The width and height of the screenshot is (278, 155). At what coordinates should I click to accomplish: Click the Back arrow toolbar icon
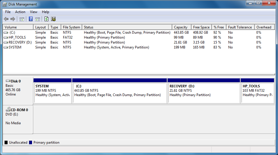tap(6, 19)
